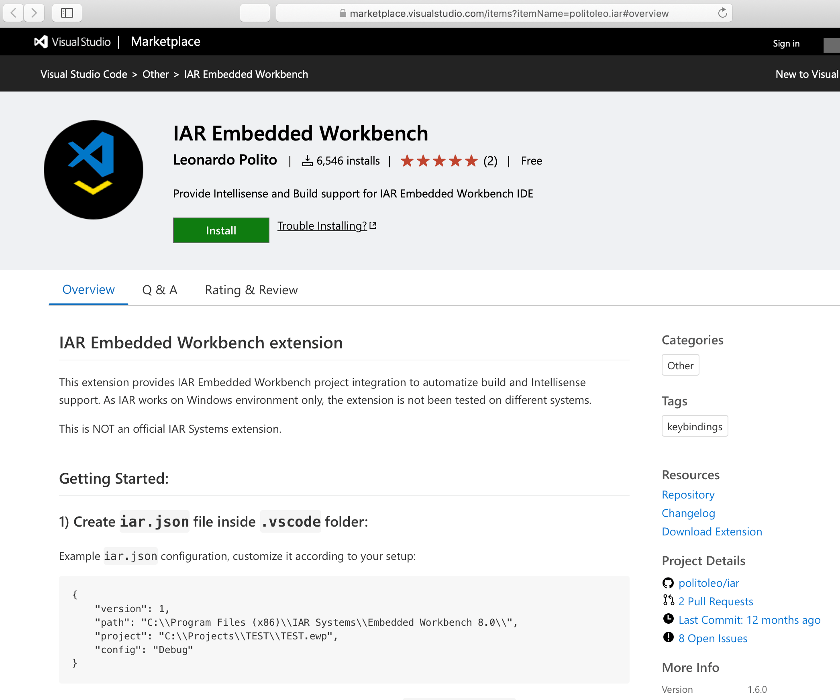Click the GitHub icon beside politoleo/iar
This screenshot has height=700, width=840.
(x=668, y=583)
